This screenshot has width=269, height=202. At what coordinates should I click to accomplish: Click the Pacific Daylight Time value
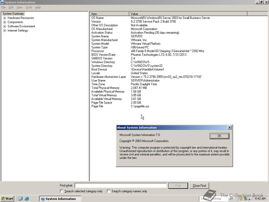[144, 84]
